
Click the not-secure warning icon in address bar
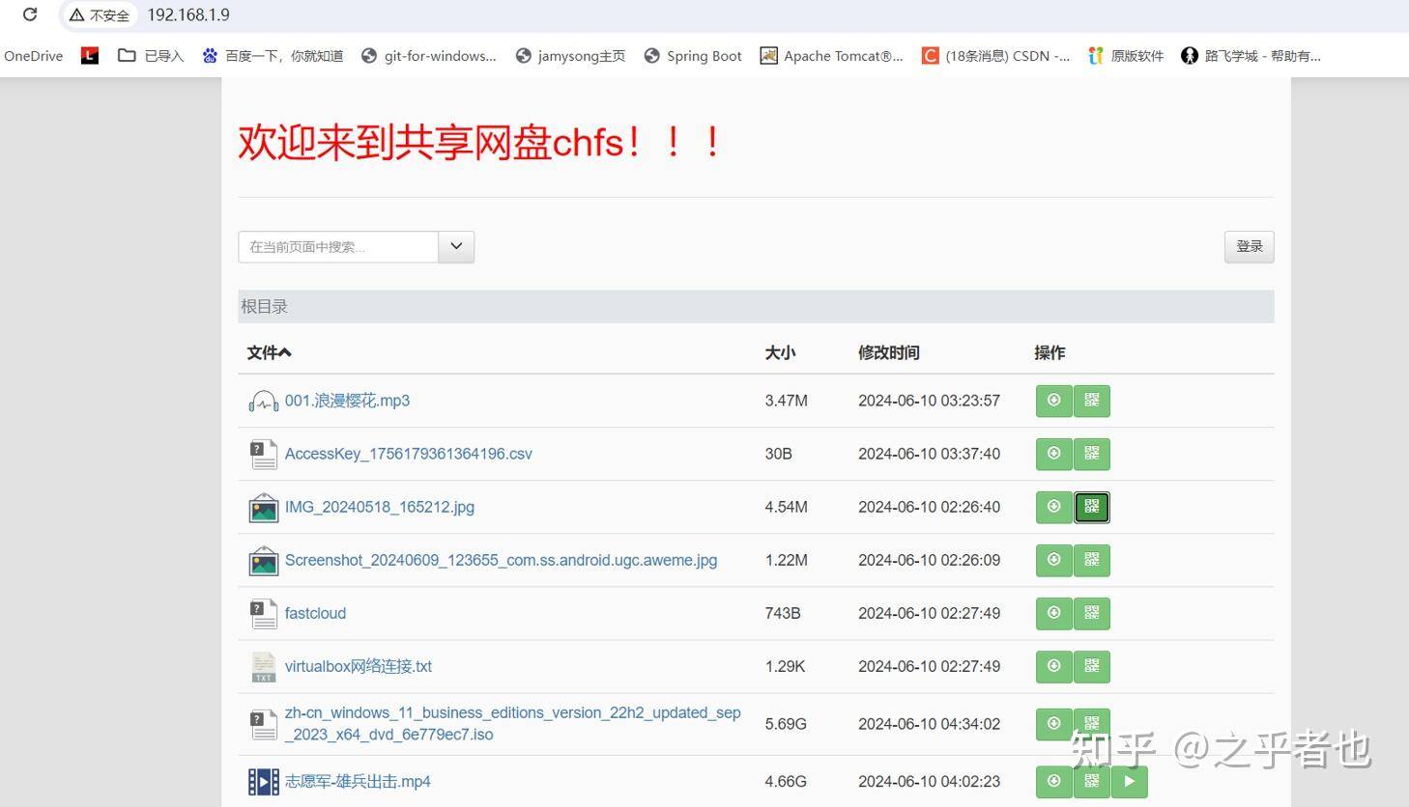[x=77, y=15]
